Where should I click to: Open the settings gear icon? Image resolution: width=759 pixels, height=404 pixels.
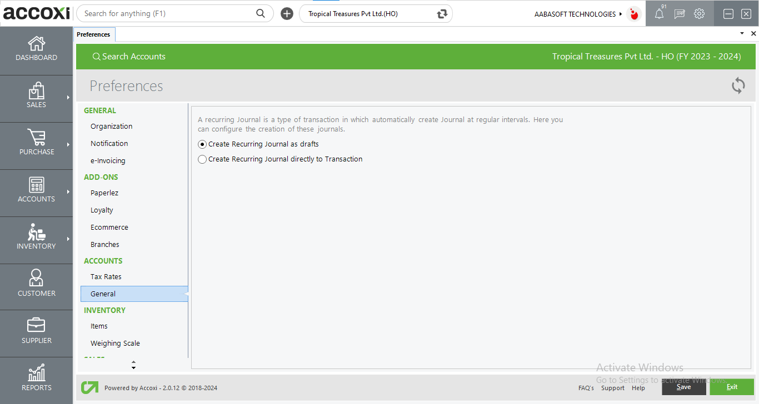[x=699, y=14]
